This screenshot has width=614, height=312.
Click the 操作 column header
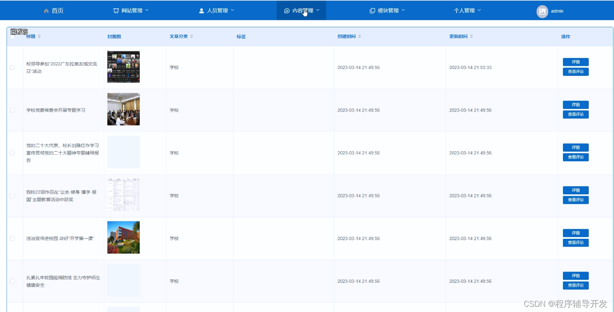click(566, 37)
